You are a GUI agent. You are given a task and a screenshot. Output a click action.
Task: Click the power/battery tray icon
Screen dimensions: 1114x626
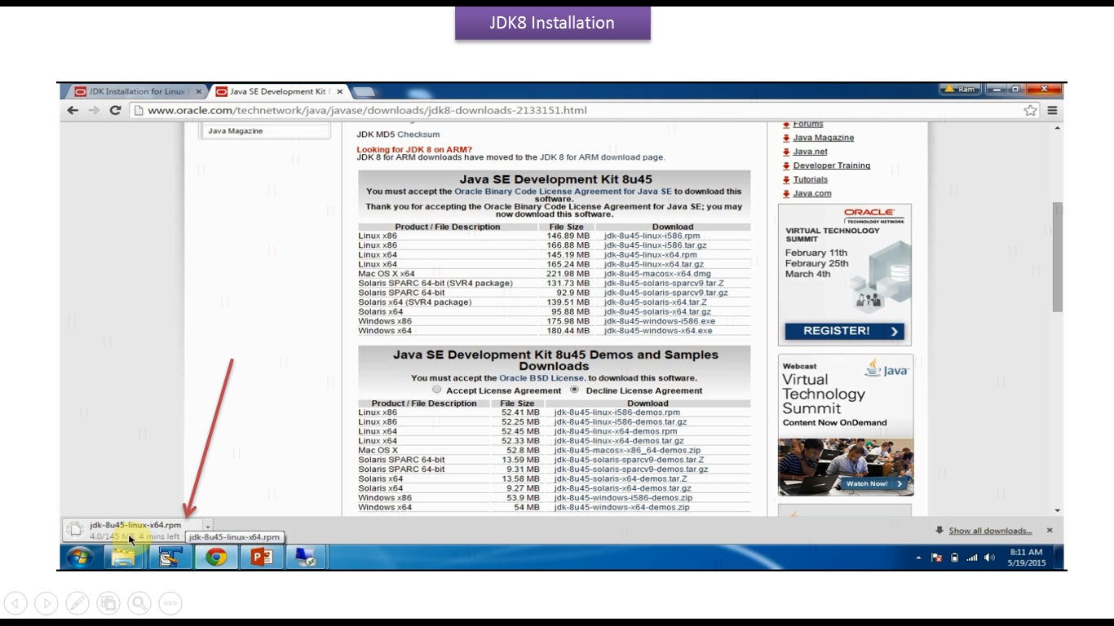[x=954, y=558]
